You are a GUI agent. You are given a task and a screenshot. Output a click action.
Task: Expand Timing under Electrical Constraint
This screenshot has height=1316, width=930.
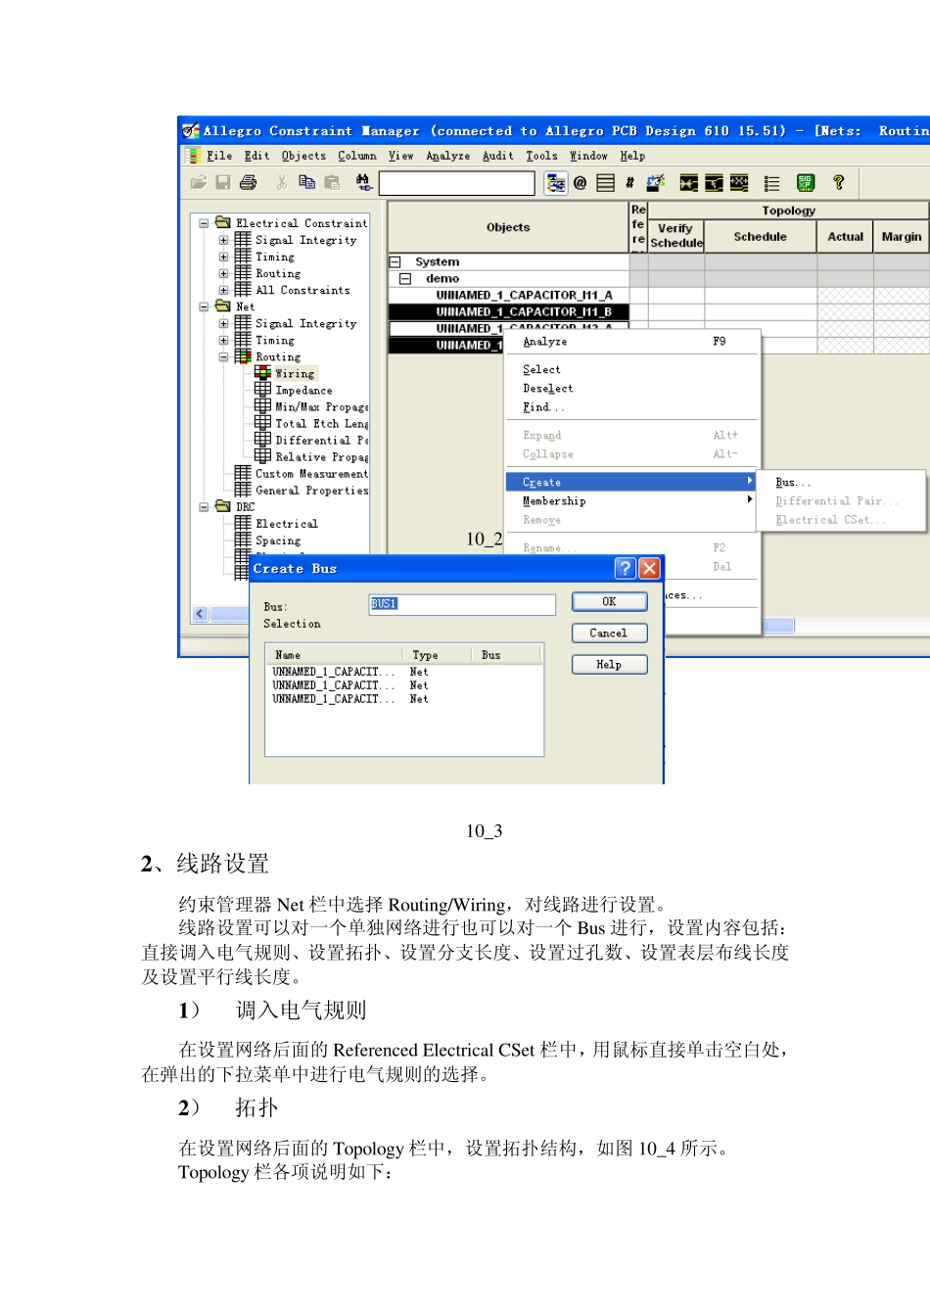[223, 257]
